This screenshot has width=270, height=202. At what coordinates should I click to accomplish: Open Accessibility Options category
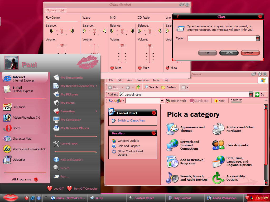click(x=229, y=178)
